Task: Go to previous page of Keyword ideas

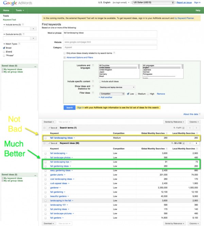Action: point(190,143)
